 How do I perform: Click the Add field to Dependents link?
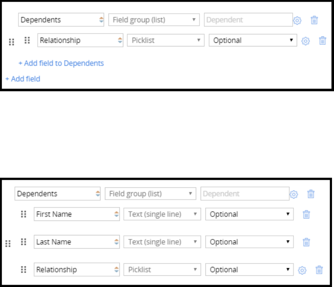tap(61, 63)
